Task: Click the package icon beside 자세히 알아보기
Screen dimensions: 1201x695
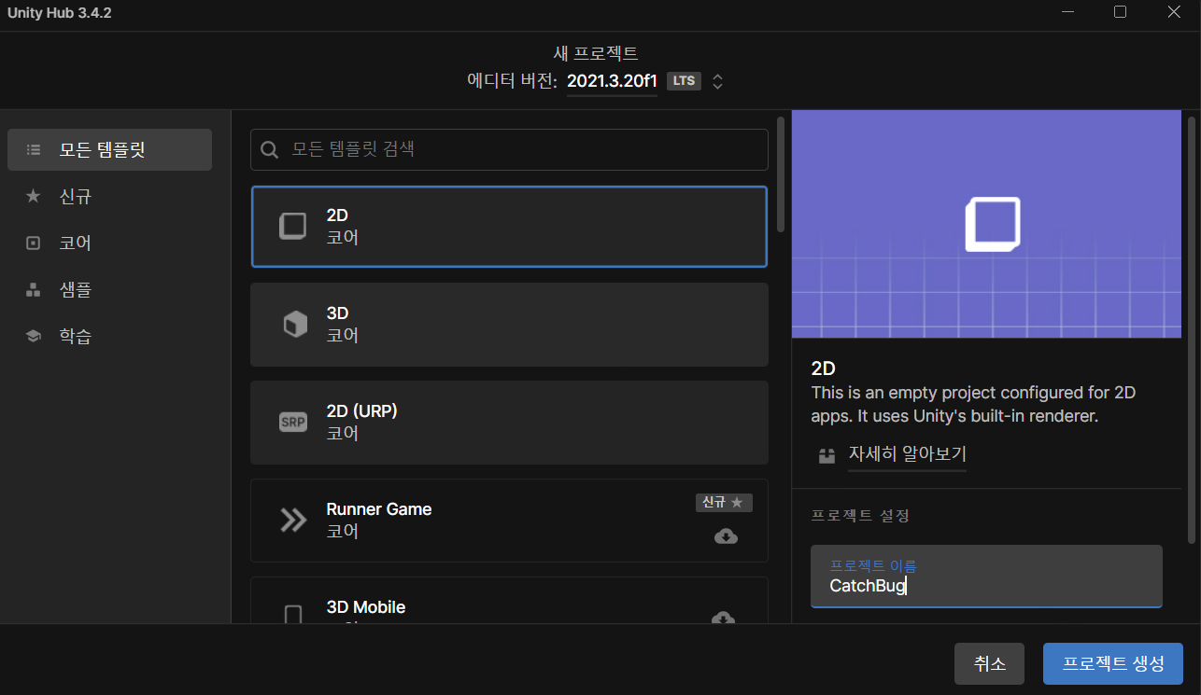Action: coord(827,456)
